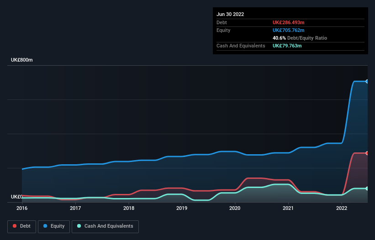
Task: Toggle the Debt series legend button
Action: [21, 226]
